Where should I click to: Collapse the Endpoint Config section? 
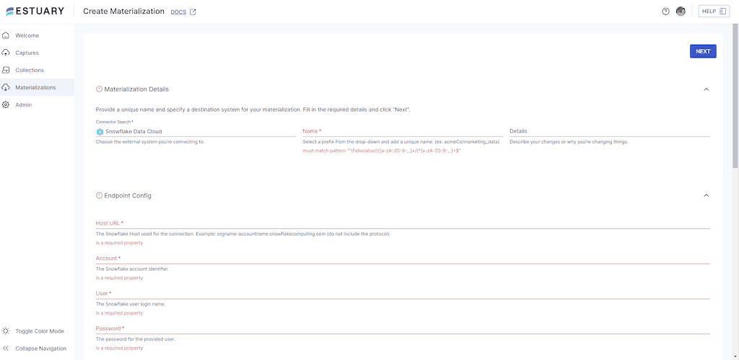[706, 196]
